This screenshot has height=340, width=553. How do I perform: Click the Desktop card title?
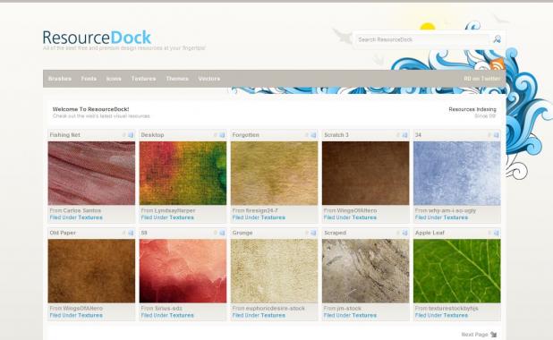tap(152, 135)
